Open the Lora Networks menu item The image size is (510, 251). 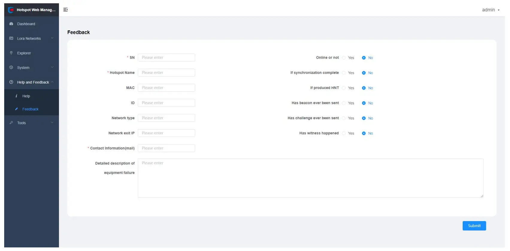[x=31, y=38]
